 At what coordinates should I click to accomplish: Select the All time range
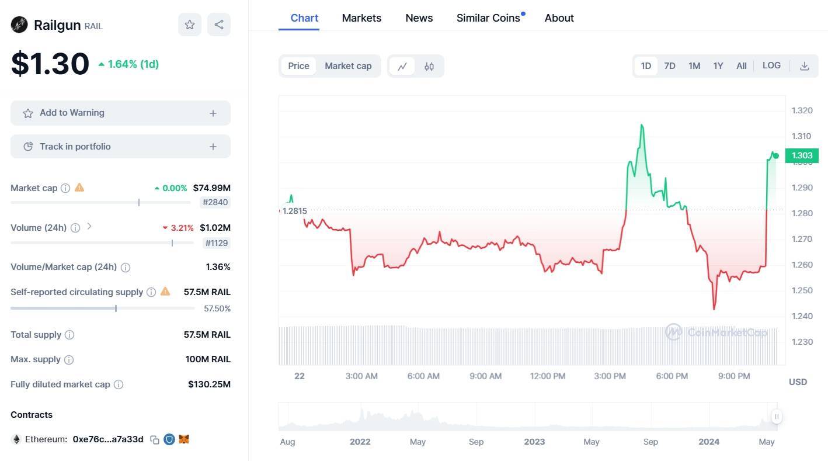pos(742,66)
